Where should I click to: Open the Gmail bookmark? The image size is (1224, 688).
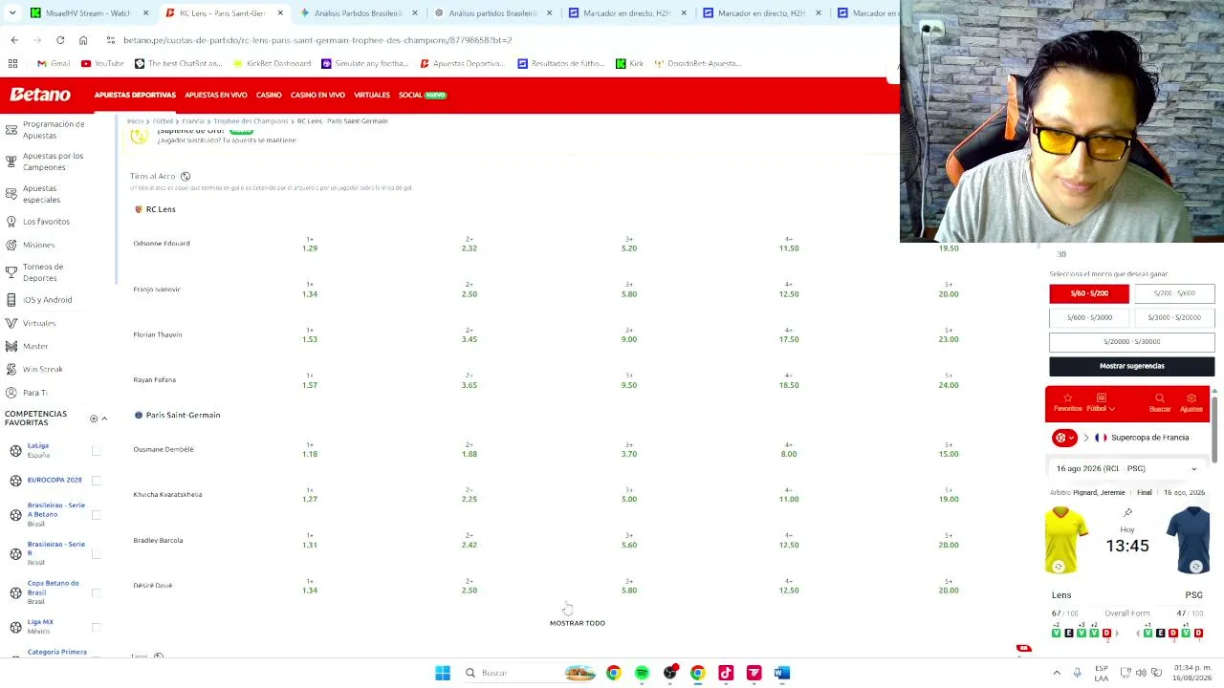[54, 63]
